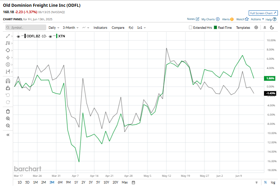Image resolution: width=280 pixels, height=186 pixels.
Task: Collapse the drawing tools sidebar
Action: click(x=8, y=135)
